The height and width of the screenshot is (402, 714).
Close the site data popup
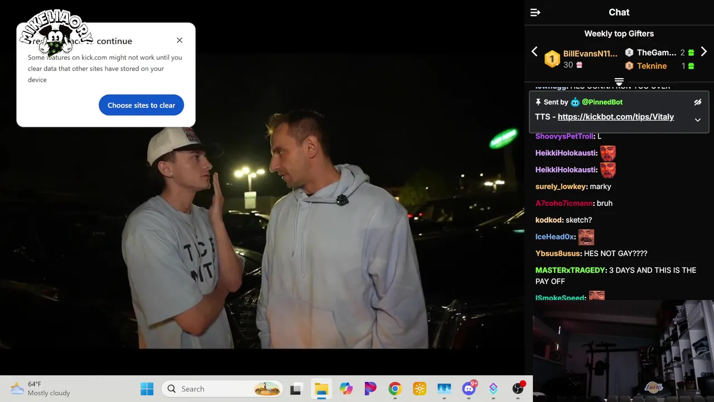click(180, 40)
